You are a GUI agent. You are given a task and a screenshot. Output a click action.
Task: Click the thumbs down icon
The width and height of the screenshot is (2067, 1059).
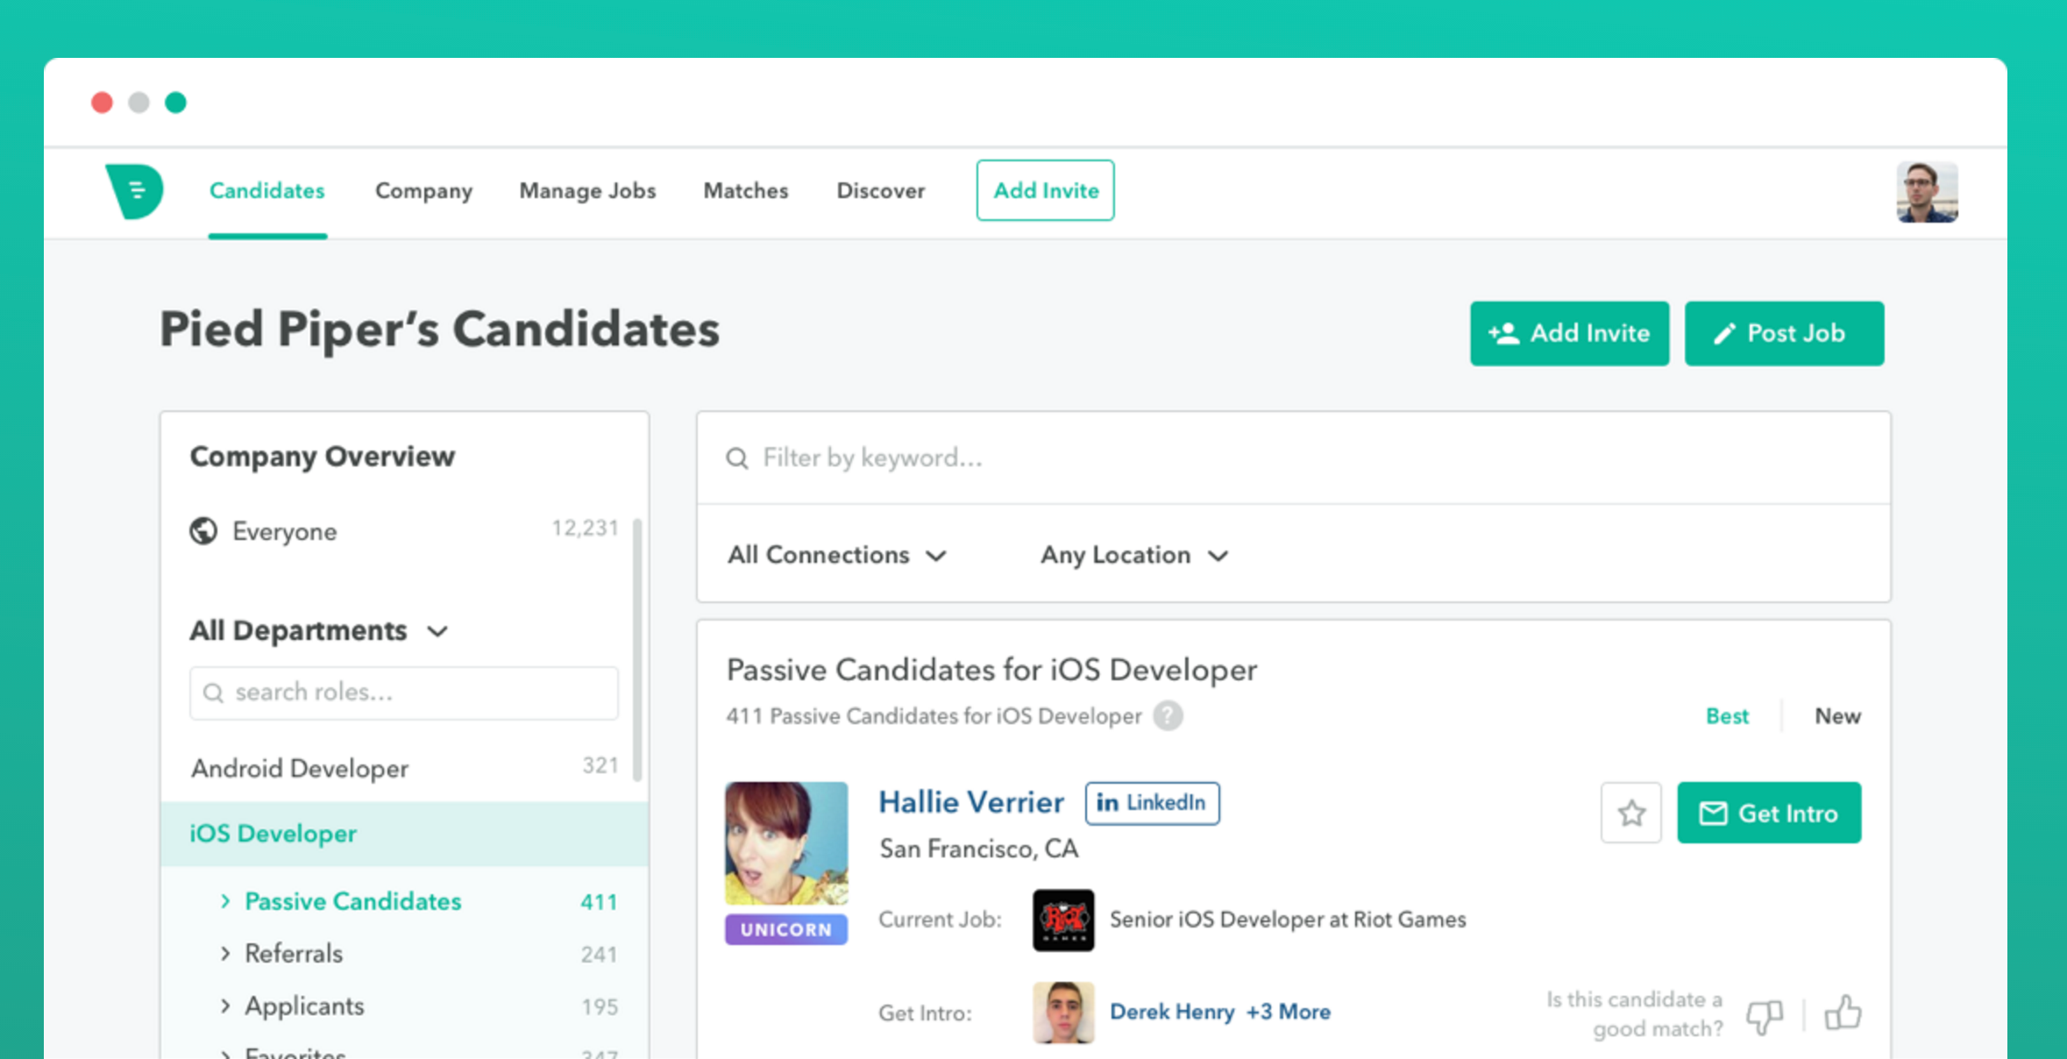pyautogui.click(x=1764, y=1015)
